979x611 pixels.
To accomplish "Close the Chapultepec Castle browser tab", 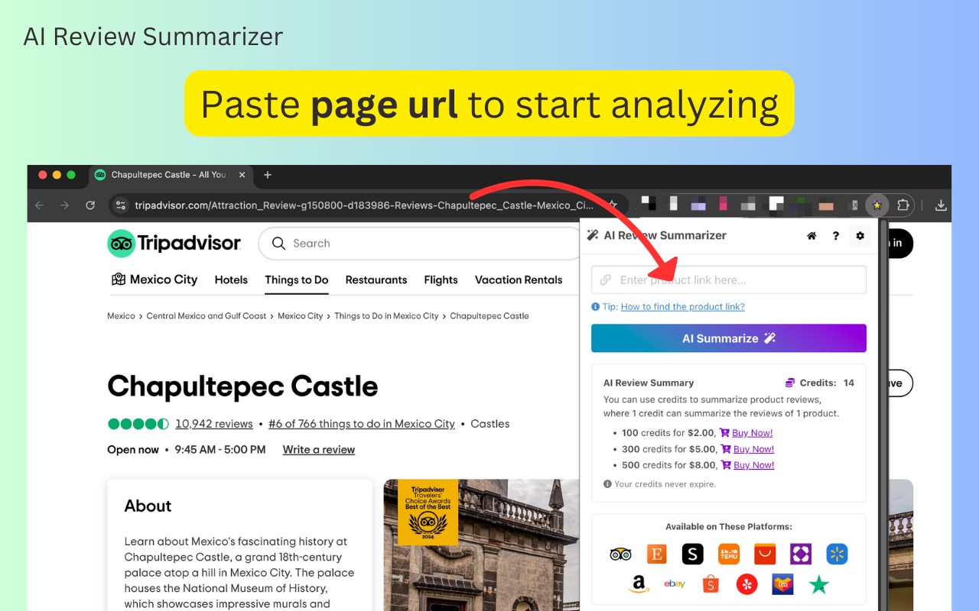I will coord(242,175).
